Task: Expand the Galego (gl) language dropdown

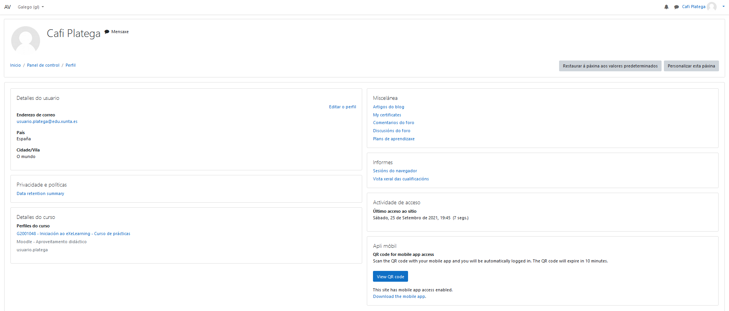Action: (x=31, y=7)
